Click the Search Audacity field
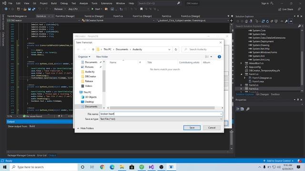Screen dimensions: 305x171 click(x=201, y=49)
